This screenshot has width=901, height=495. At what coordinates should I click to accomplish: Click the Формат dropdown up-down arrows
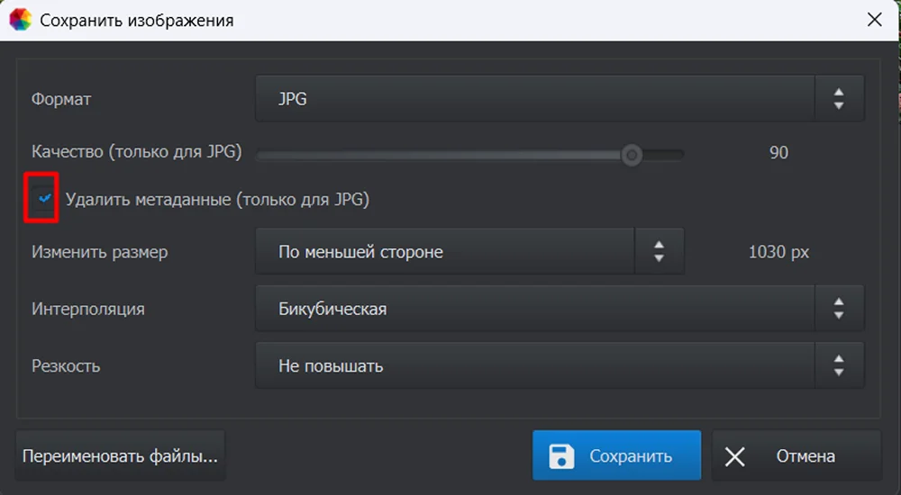839,99
